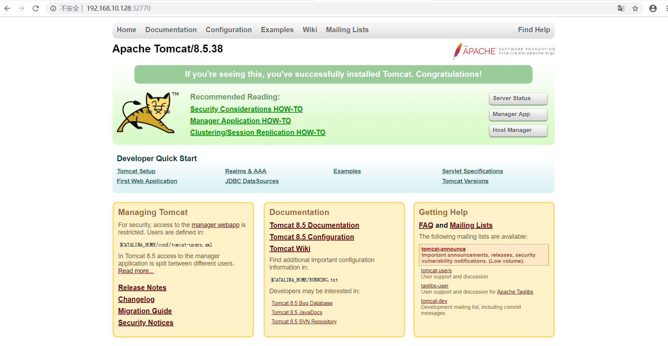The width and height of the screenshot is (668, 346).
Task: Click the Server Status button
Action: point(518,98)
